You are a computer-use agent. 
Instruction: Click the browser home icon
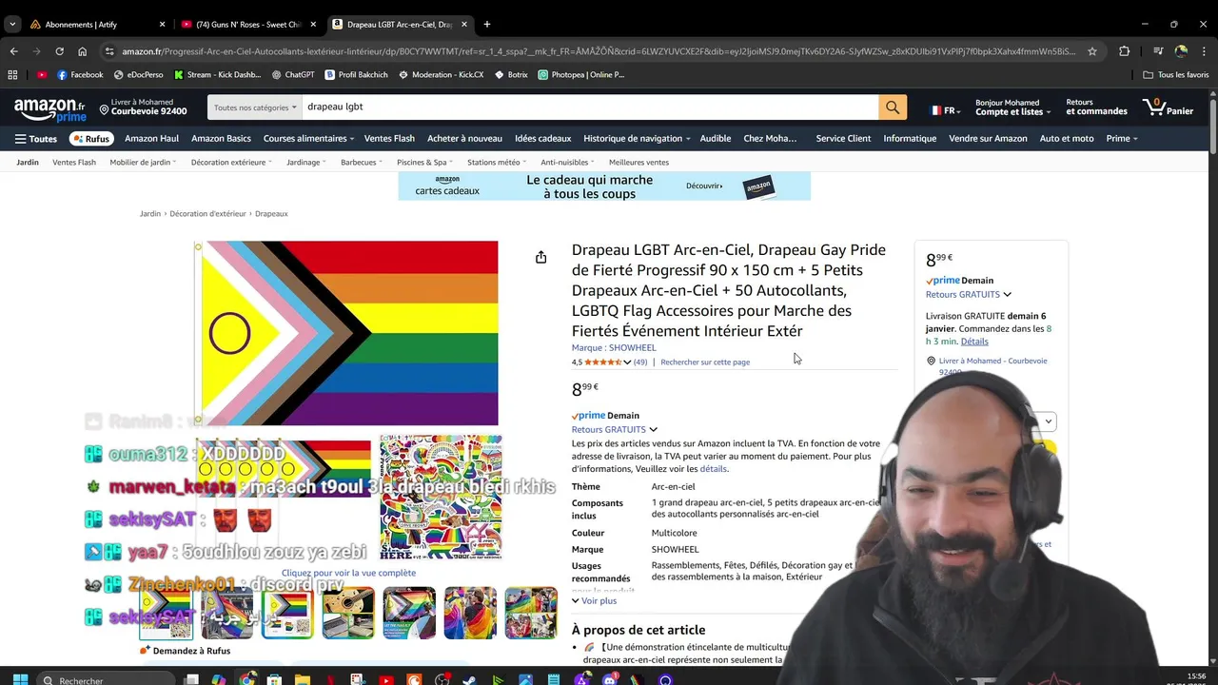(x=82, y=51)
